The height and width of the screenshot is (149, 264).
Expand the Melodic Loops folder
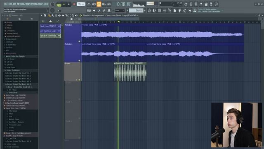(x=14, y=119)
